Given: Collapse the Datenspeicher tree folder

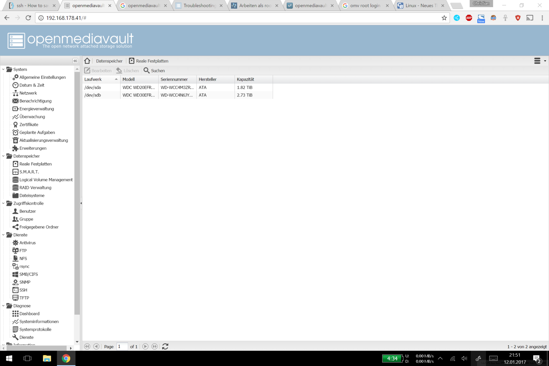Looking at the screenshot, I should pos(3,156).
